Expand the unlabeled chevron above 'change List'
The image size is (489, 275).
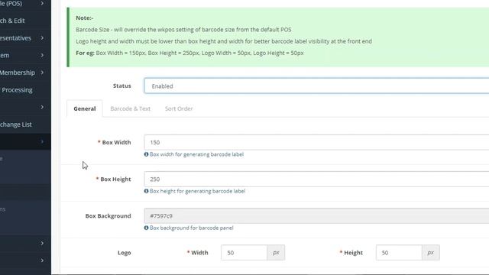[x=42, y=107]
